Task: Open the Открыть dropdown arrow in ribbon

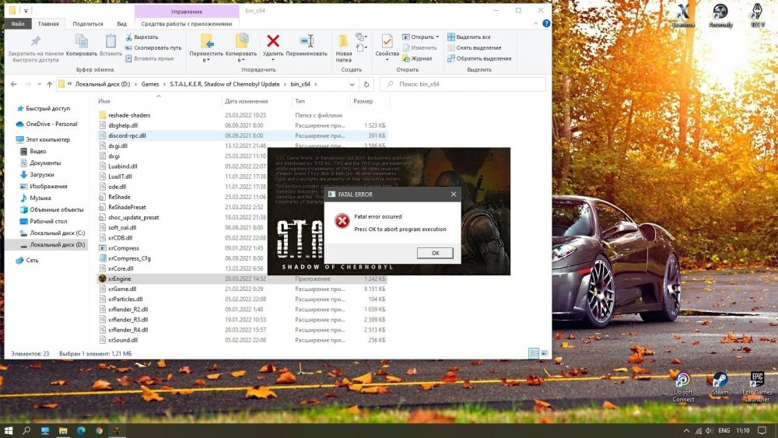Action: click(437, 37)
